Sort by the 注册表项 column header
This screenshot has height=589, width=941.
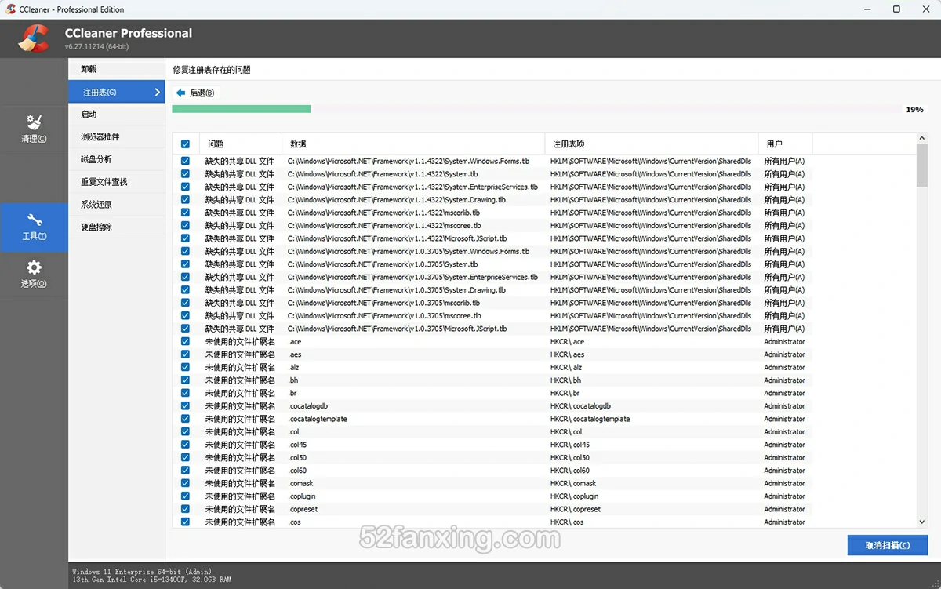click(x=651, y=144)
